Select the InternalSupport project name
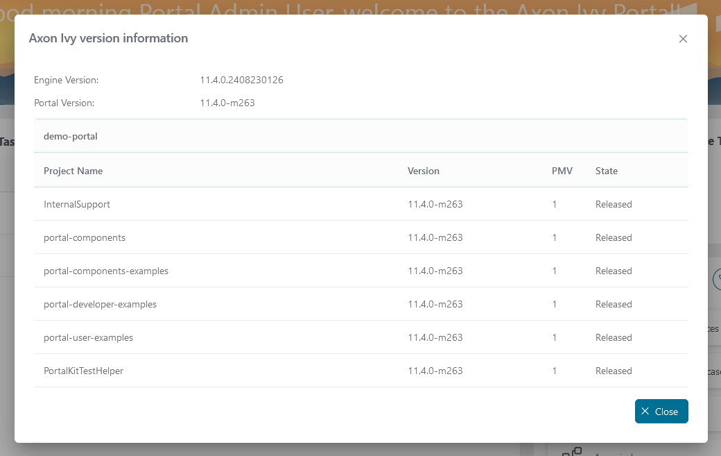This screenshot has height=456, width=721. tap(77, 204)
